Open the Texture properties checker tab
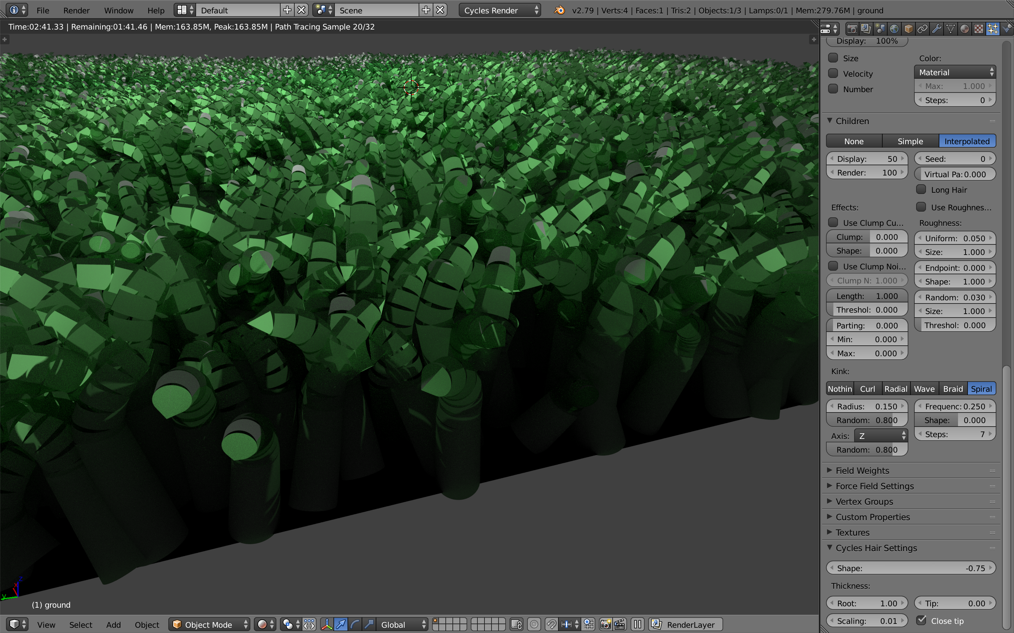Viewport: 1014px width, 633px height. pyautogui.click(x=979, y=28)
